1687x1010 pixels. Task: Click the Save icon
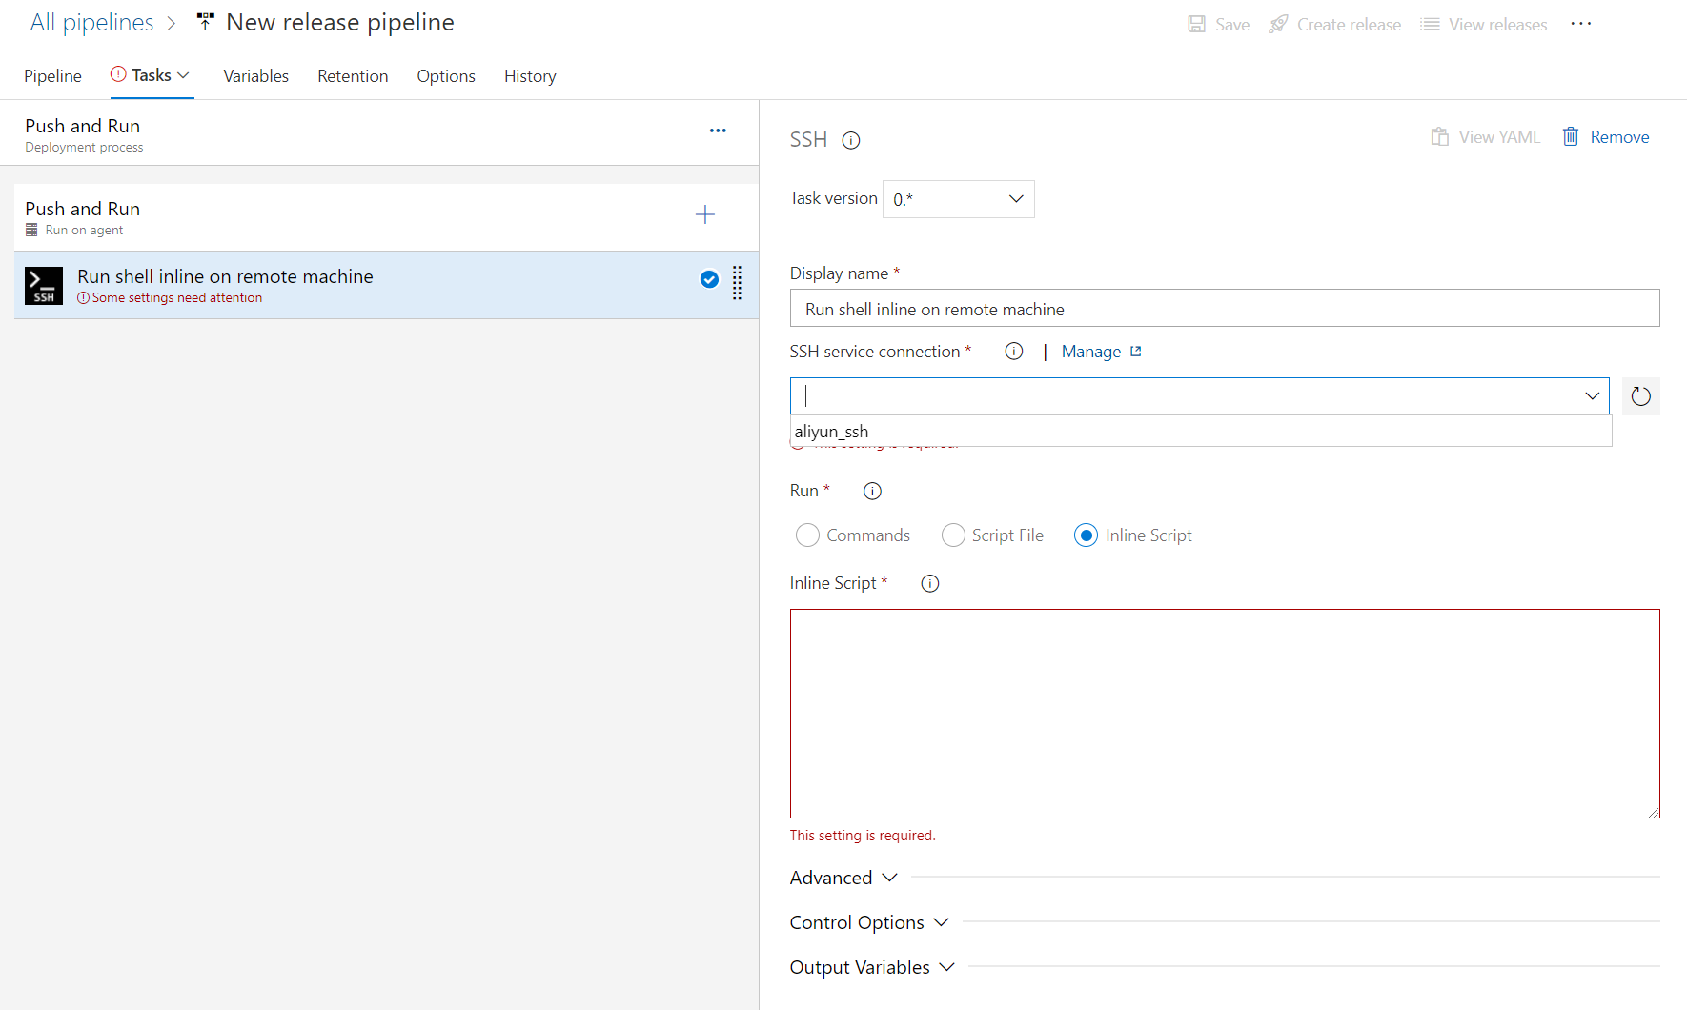tap(1197, 24)
